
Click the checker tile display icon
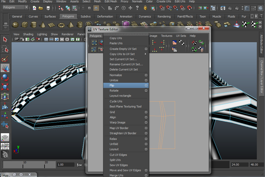[182, 42]
